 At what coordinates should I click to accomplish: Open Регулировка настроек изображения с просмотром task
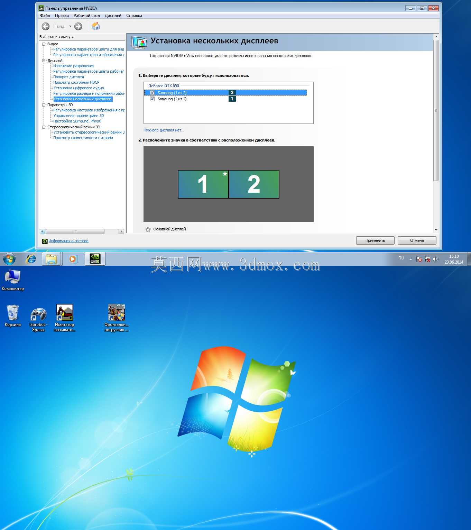[x=89, y=110]
